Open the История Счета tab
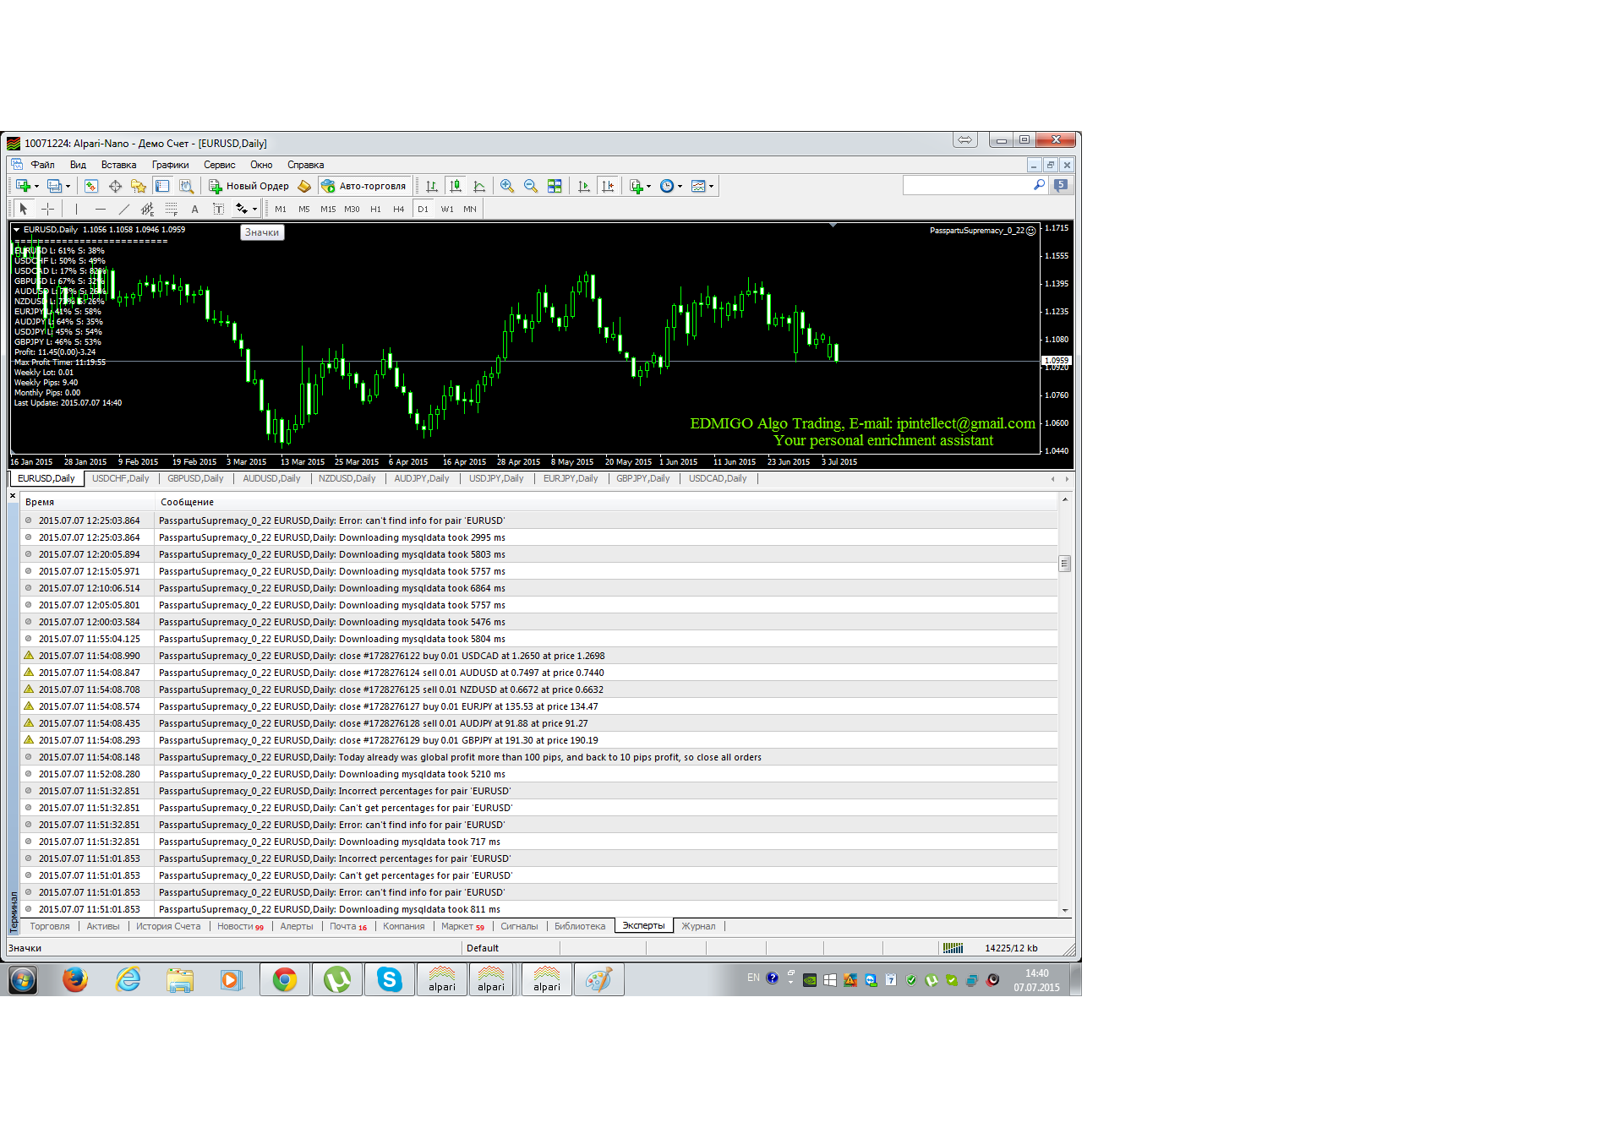The image size is (1601, 1139). (x=169, y=926)
